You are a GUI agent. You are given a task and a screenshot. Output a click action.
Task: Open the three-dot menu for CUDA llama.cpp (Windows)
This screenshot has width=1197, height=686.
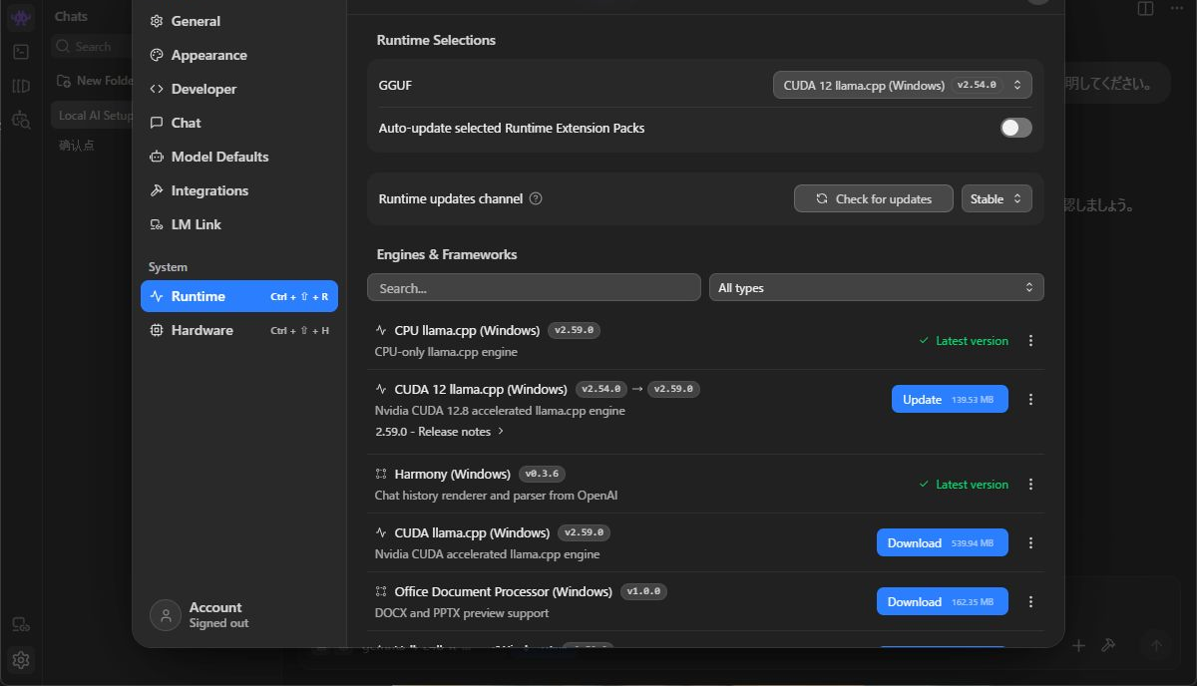(x=1030, y=543)
